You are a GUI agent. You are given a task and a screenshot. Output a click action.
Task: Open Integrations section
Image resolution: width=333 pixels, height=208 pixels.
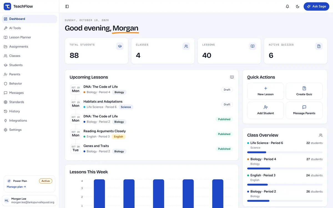tap(29, 121)
